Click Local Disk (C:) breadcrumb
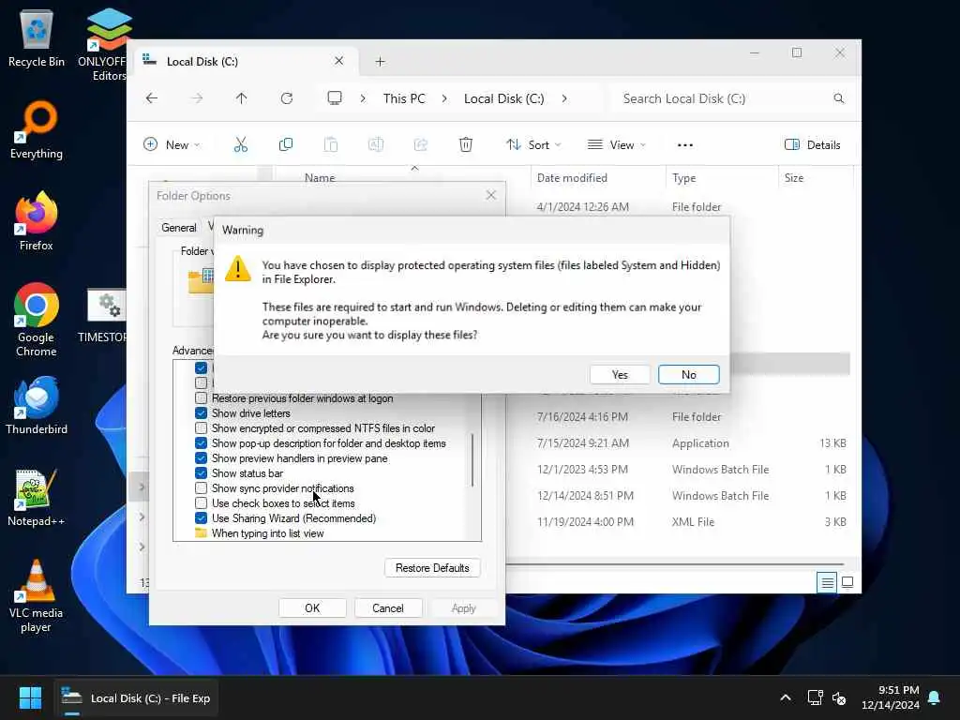Image resolution: width=960 pixels, height=720 pixels. click(x=503, y=98)
